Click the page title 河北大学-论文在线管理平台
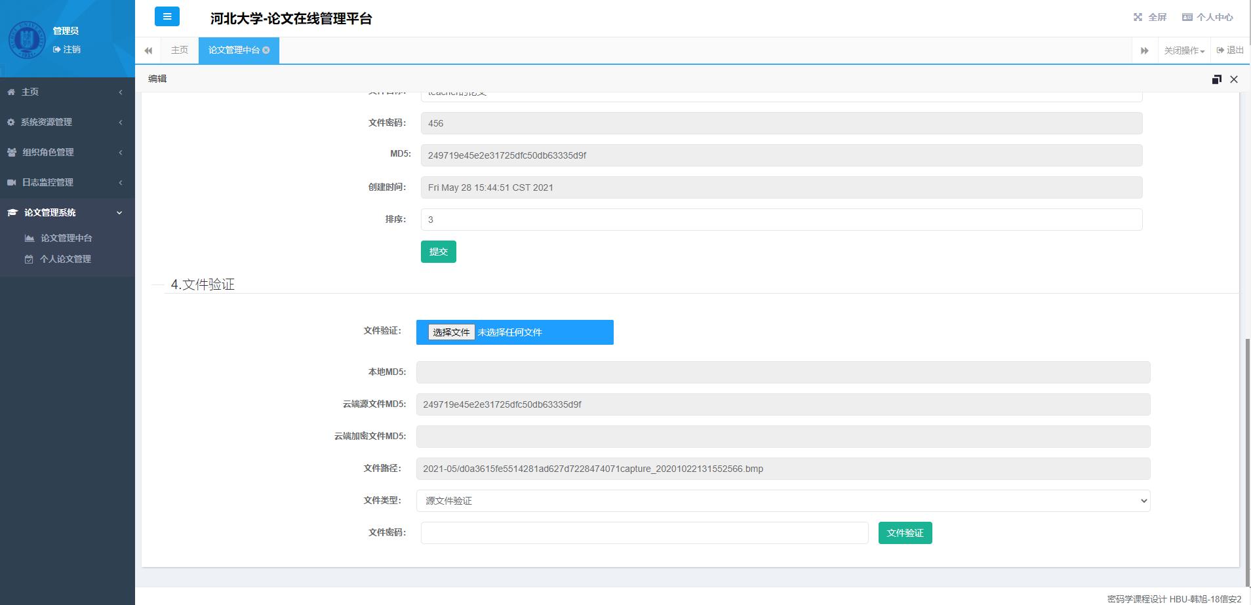The width and height of the screenshot is (1251, 605). click(291, 18)
